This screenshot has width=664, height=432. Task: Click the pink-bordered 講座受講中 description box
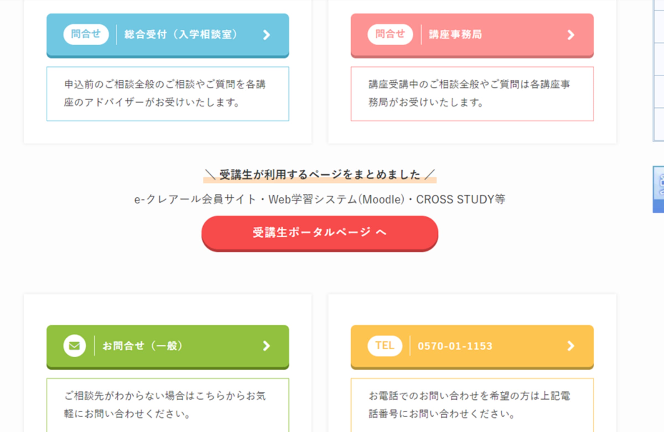[x=472, y=94]
